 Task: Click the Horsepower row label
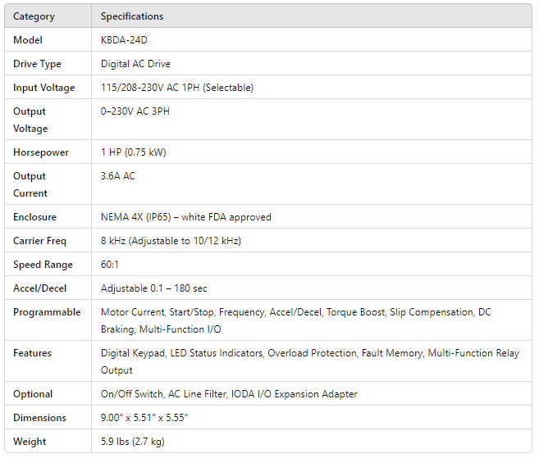click(41, 152)
